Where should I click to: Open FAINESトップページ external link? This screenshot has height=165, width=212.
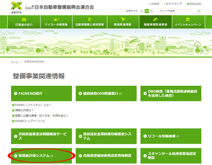click(28, 121)
